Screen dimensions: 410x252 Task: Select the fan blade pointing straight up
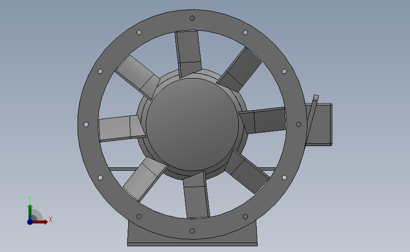[188, 53]
